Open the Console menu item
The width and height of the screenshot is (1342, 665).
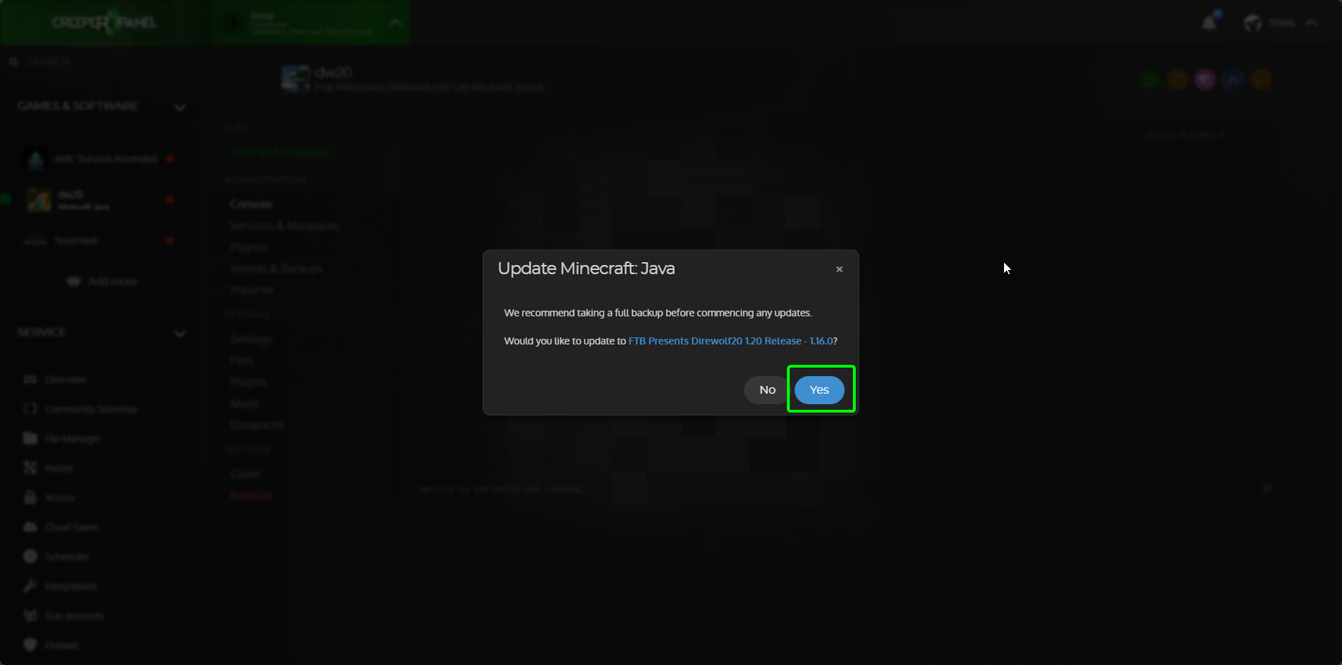click(251, 204)
